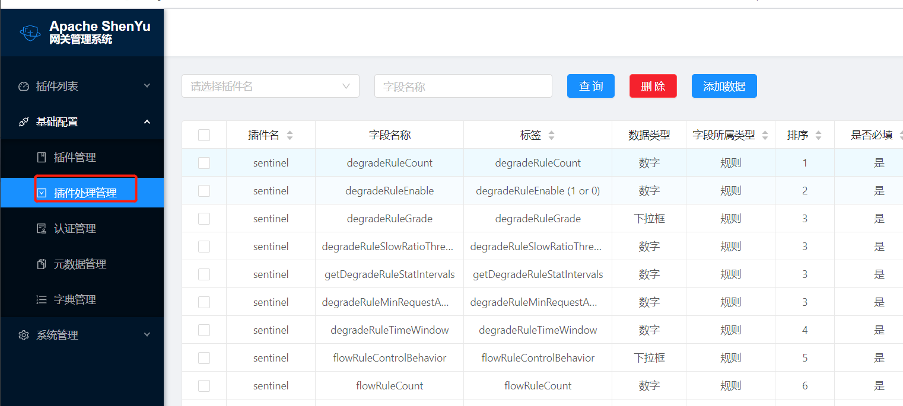Toggle the select-all checkbox in table header
The width and height of the screenshot is (903, 406).
coord(204,135)
